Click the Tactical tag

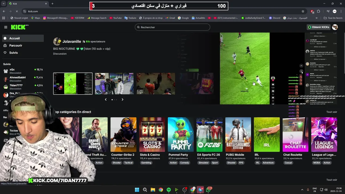[128, 163]
